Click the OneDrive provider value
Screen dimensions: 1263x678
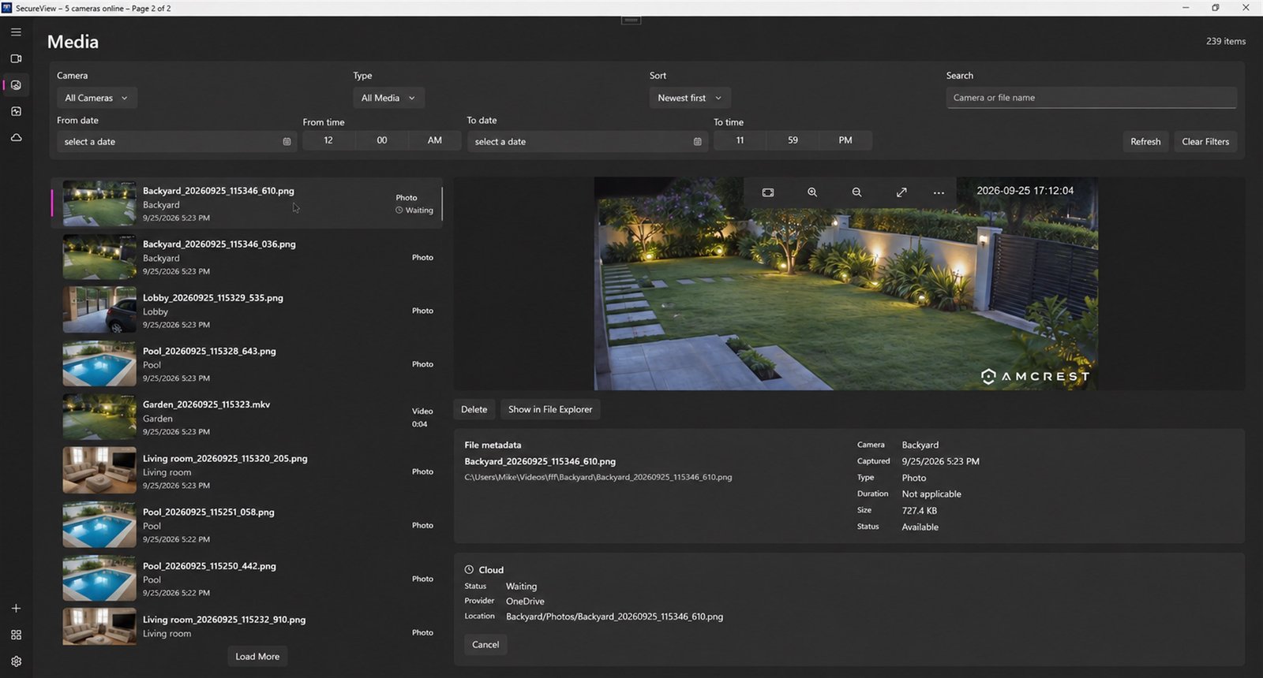point(525,602)
